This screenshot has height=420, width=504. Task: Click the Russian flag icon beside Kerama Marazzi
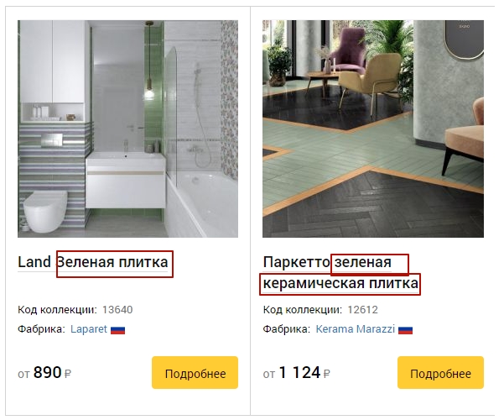pyautogui.click(x=405, y=330)
